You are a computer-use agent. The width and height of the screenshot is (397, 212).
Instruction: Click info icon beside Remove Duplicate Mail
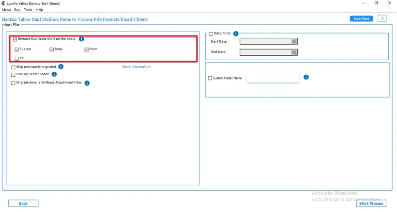pyautogui.click(x=81, y=39)
